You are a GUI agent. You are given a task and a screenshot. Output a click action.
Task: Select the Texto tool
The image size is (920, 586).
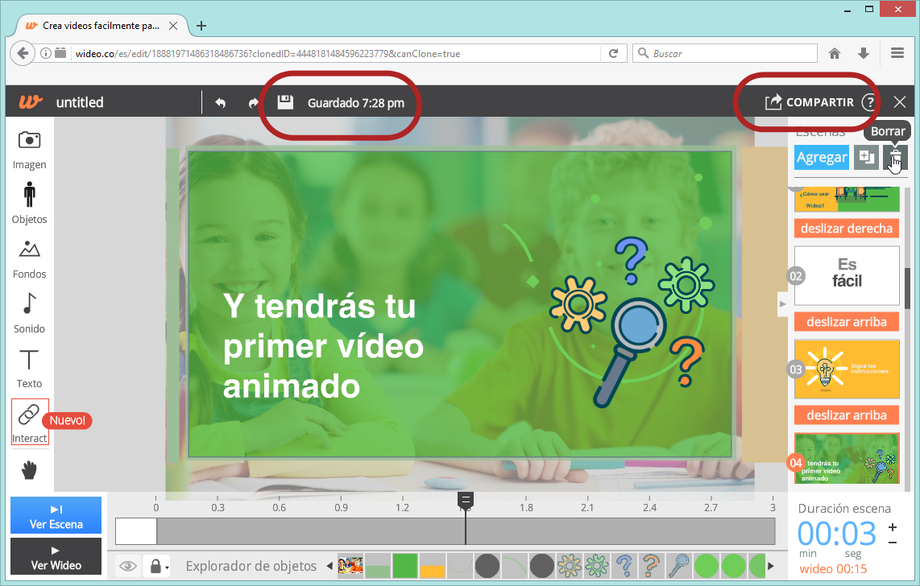click(29, 369)
